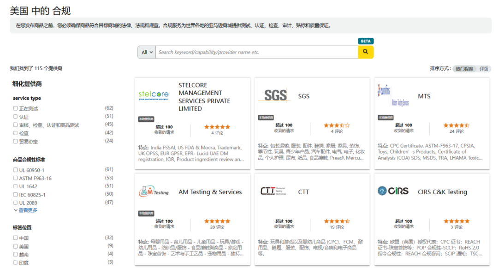
Task: Click the BETA badge above search
Action: click(x=366, y=41)
